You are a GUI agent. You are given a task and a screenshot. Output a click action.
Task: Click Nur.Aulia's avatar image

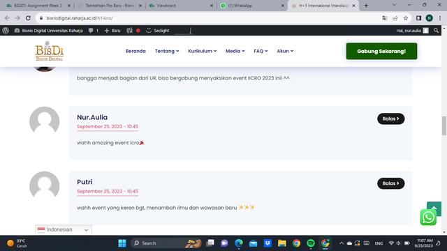[x=45, y=121]
